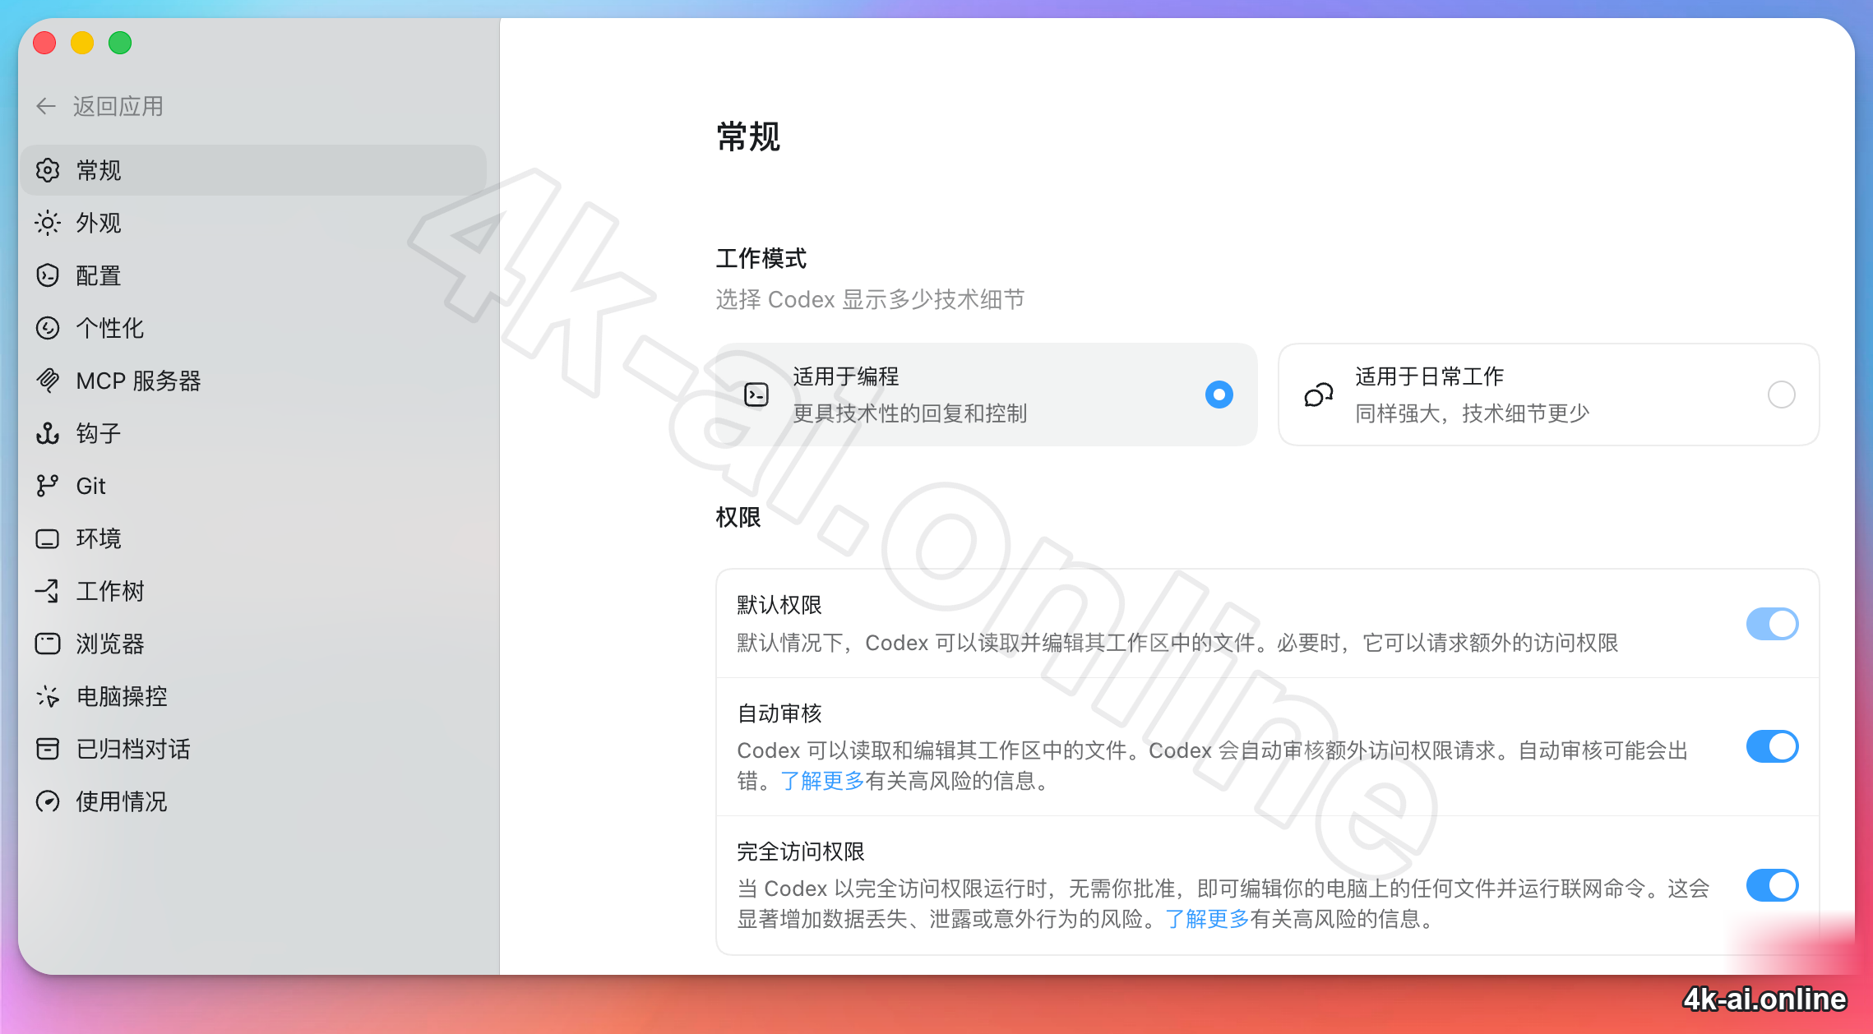
Task: Click the 常规 page title
Action: (x=748, y=136)
